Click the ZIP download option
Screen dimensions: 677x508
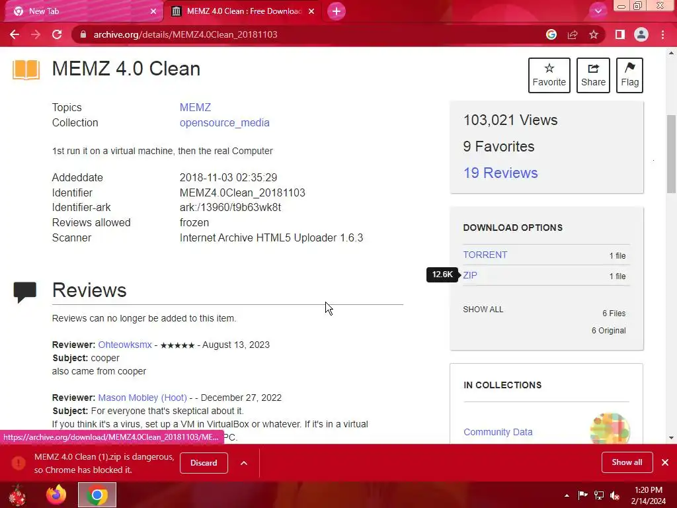point(470,275)
